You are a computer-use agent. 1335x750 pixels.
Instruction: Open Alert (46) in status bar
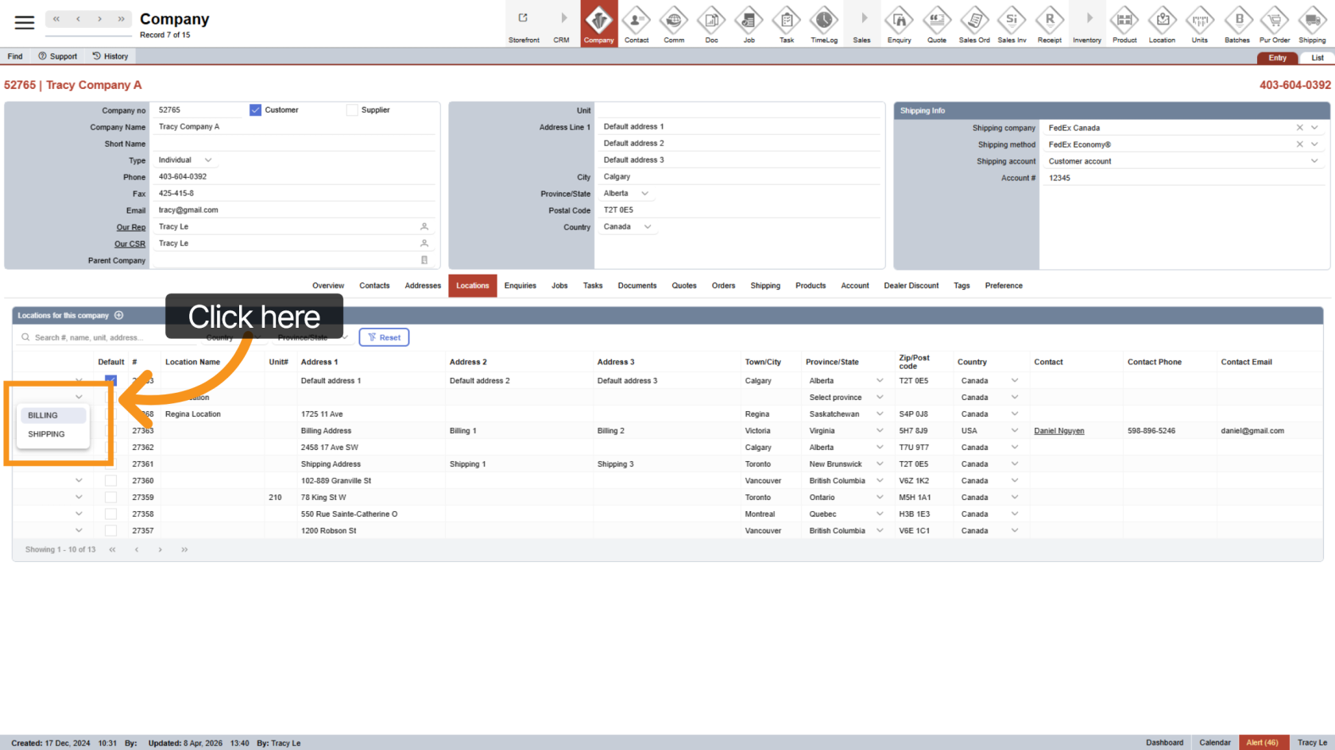tap(1262, 743)
